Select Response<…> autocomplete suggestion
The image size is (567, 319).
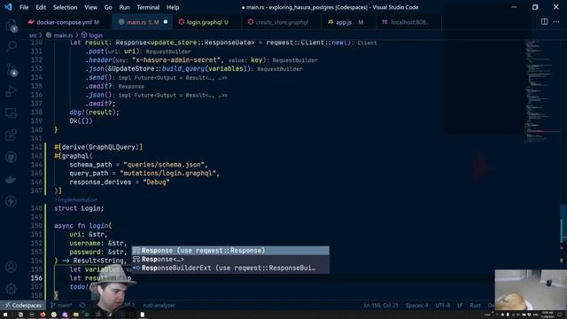point(230,259)
